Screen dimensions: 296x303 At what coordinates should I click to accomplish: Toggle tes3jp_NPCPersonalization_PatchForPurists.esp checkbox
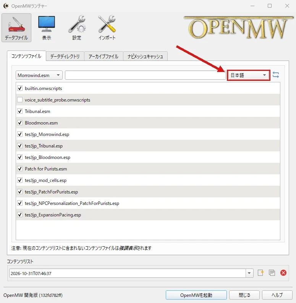pos(20,203)
